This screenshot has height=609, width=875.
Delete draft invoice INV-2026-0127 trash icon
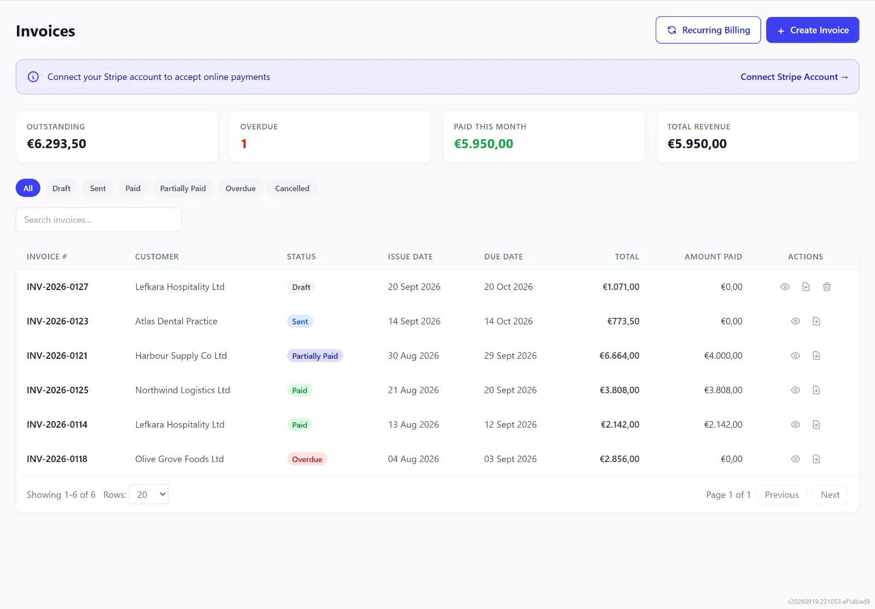(x=827, y=287)
